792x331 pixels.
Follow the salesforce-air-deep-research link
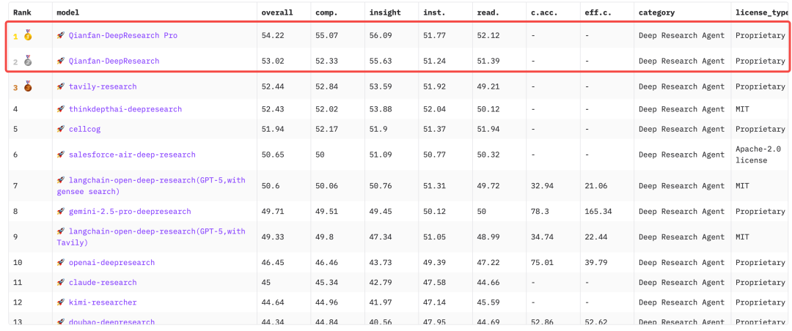click(x=132, y=155)
